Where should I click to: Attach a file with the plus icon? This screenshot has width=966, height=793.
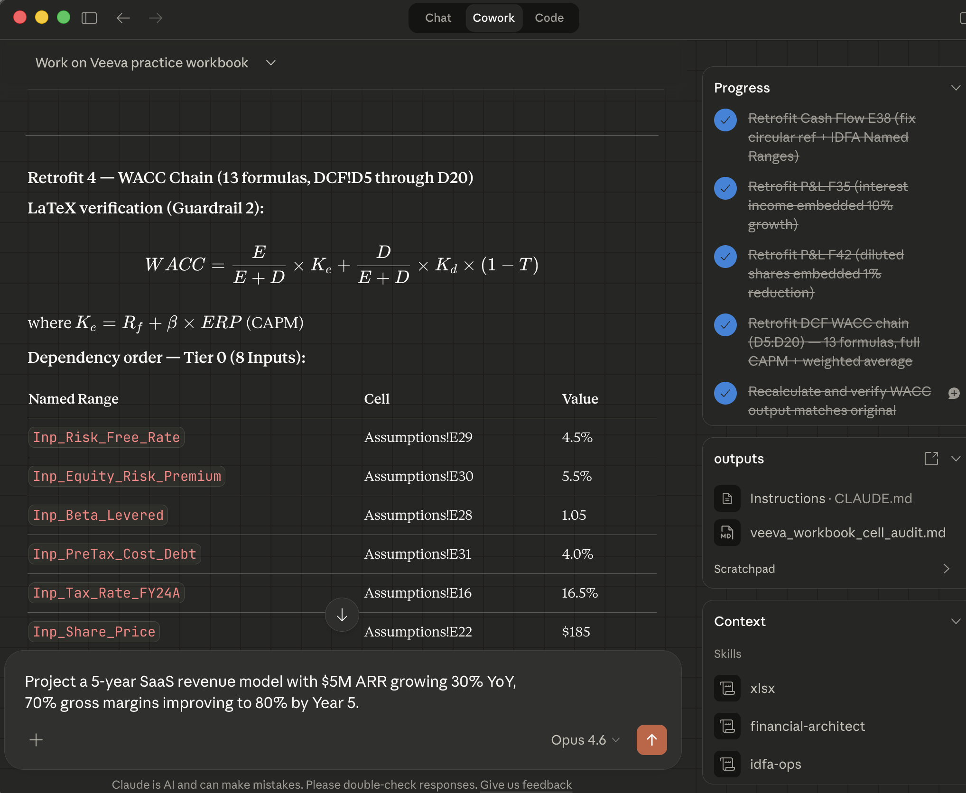(x=36, y=739)
